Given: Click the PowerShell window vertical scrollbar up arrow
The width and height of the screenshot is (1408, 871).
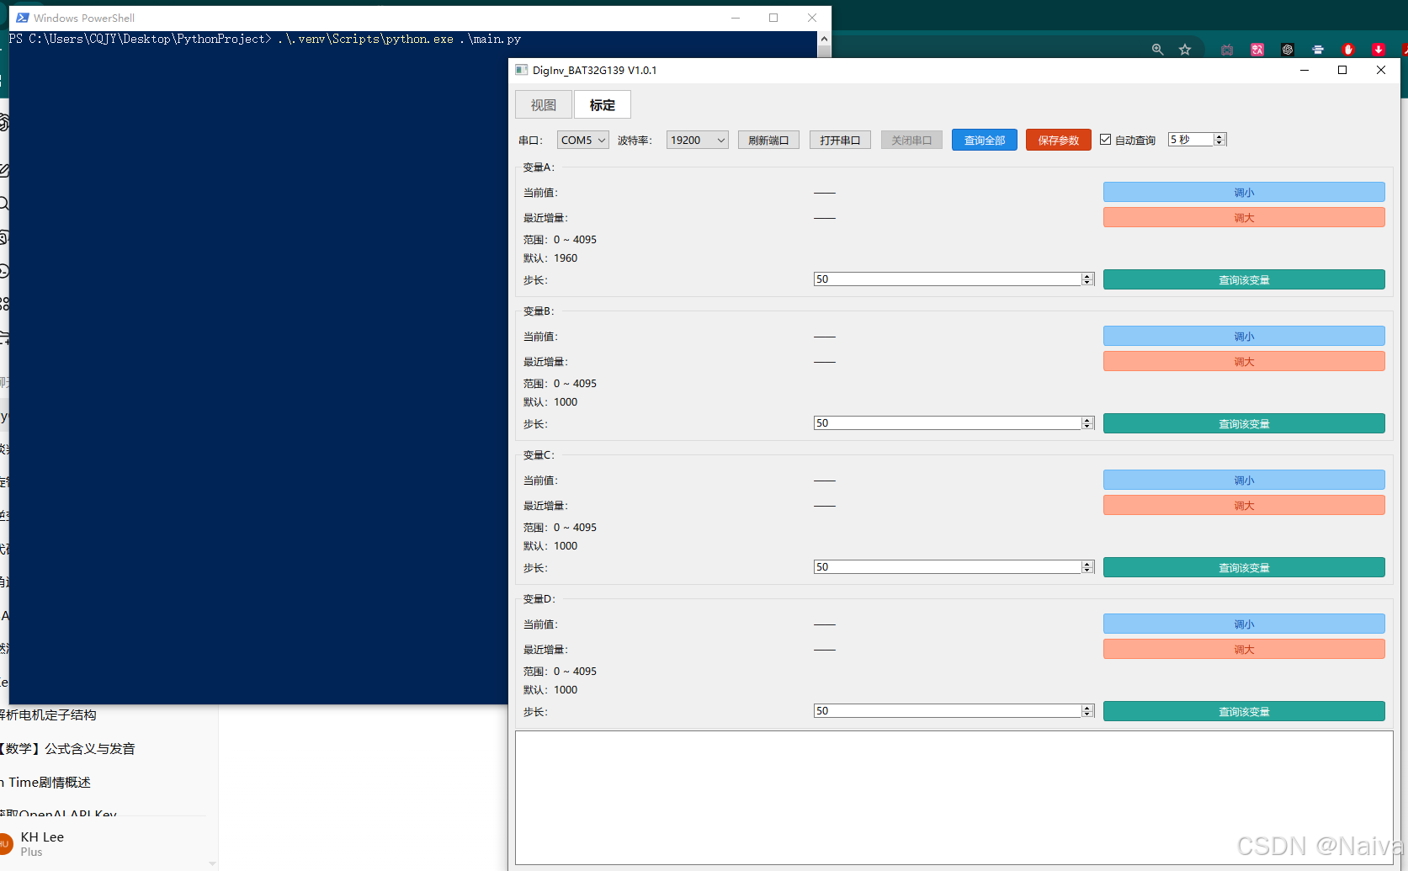Looking at the screenshot, I should tap(824, 39).
